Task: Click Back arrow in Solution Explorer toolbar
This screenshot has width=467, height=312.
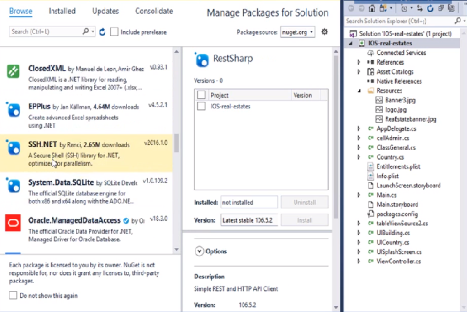Action: pos(352,8)
